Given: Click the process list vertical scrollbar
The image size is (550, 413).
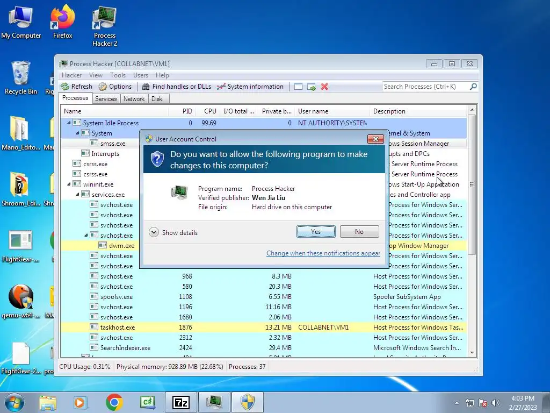Looking at the screenshot, I should [x=472, y=184].
